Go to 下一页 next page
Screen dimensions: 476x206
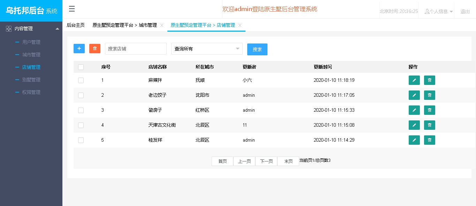click(x=266, y=161)
